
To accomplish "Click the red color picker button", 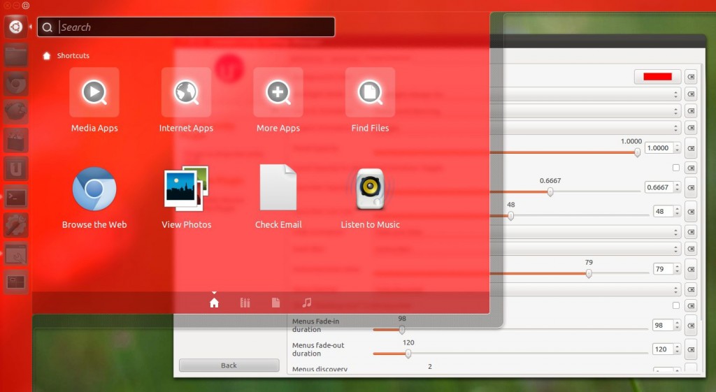I will click(657, 77).
